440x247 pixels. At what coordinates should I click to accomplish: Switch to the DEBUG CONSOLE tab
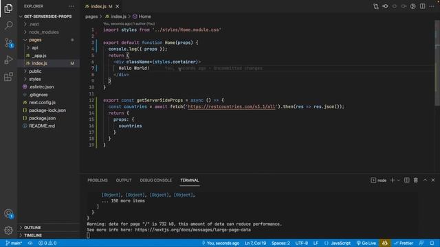(x=156, y=180)
